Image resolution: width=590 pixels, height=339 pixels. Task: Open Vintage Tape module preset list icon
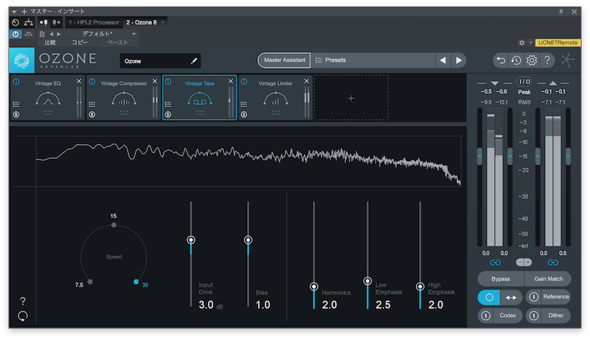(x=168, y=104)
